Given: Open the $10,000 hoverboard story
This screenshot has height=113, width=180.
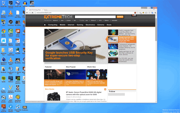Looking at the screenshot, I should click(x=122, y=60).
